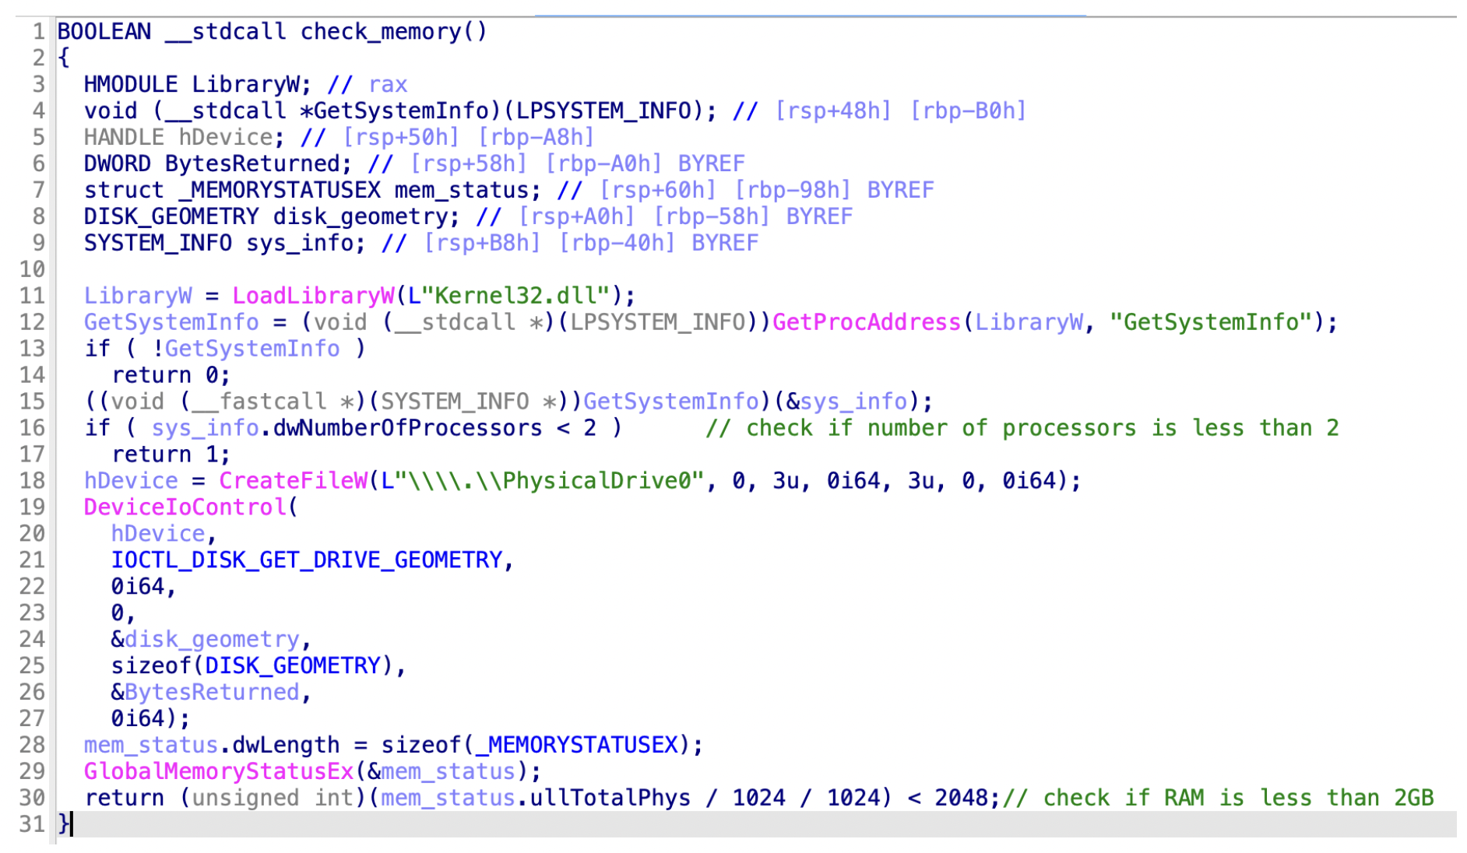Select [rbp-58h] comment on line 8
1467x853 pixels.
(x=711, y=216)
